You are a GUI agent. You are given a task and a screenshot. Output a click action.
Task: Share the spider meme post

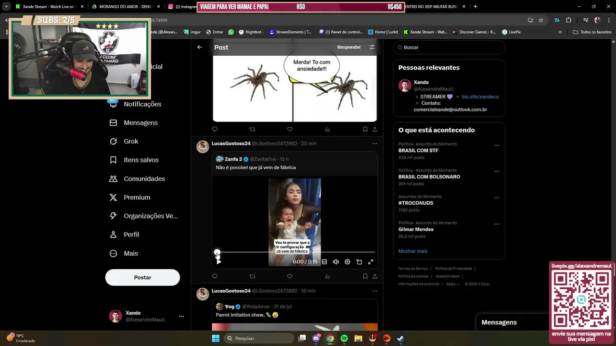[375, 129]
